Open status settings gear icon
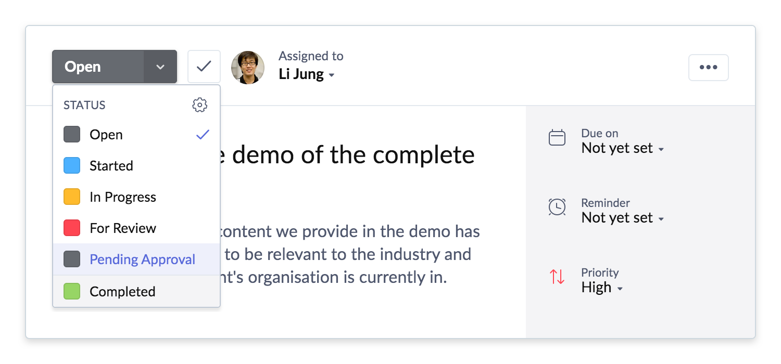Screen dimensions: 781x364 [x=199, y=105]
